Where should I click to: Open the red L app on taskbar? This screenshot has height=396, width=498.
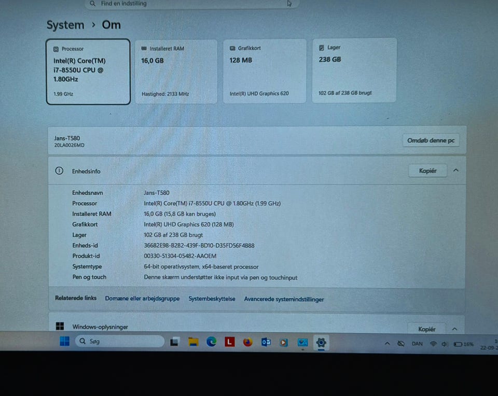point(230,342)
